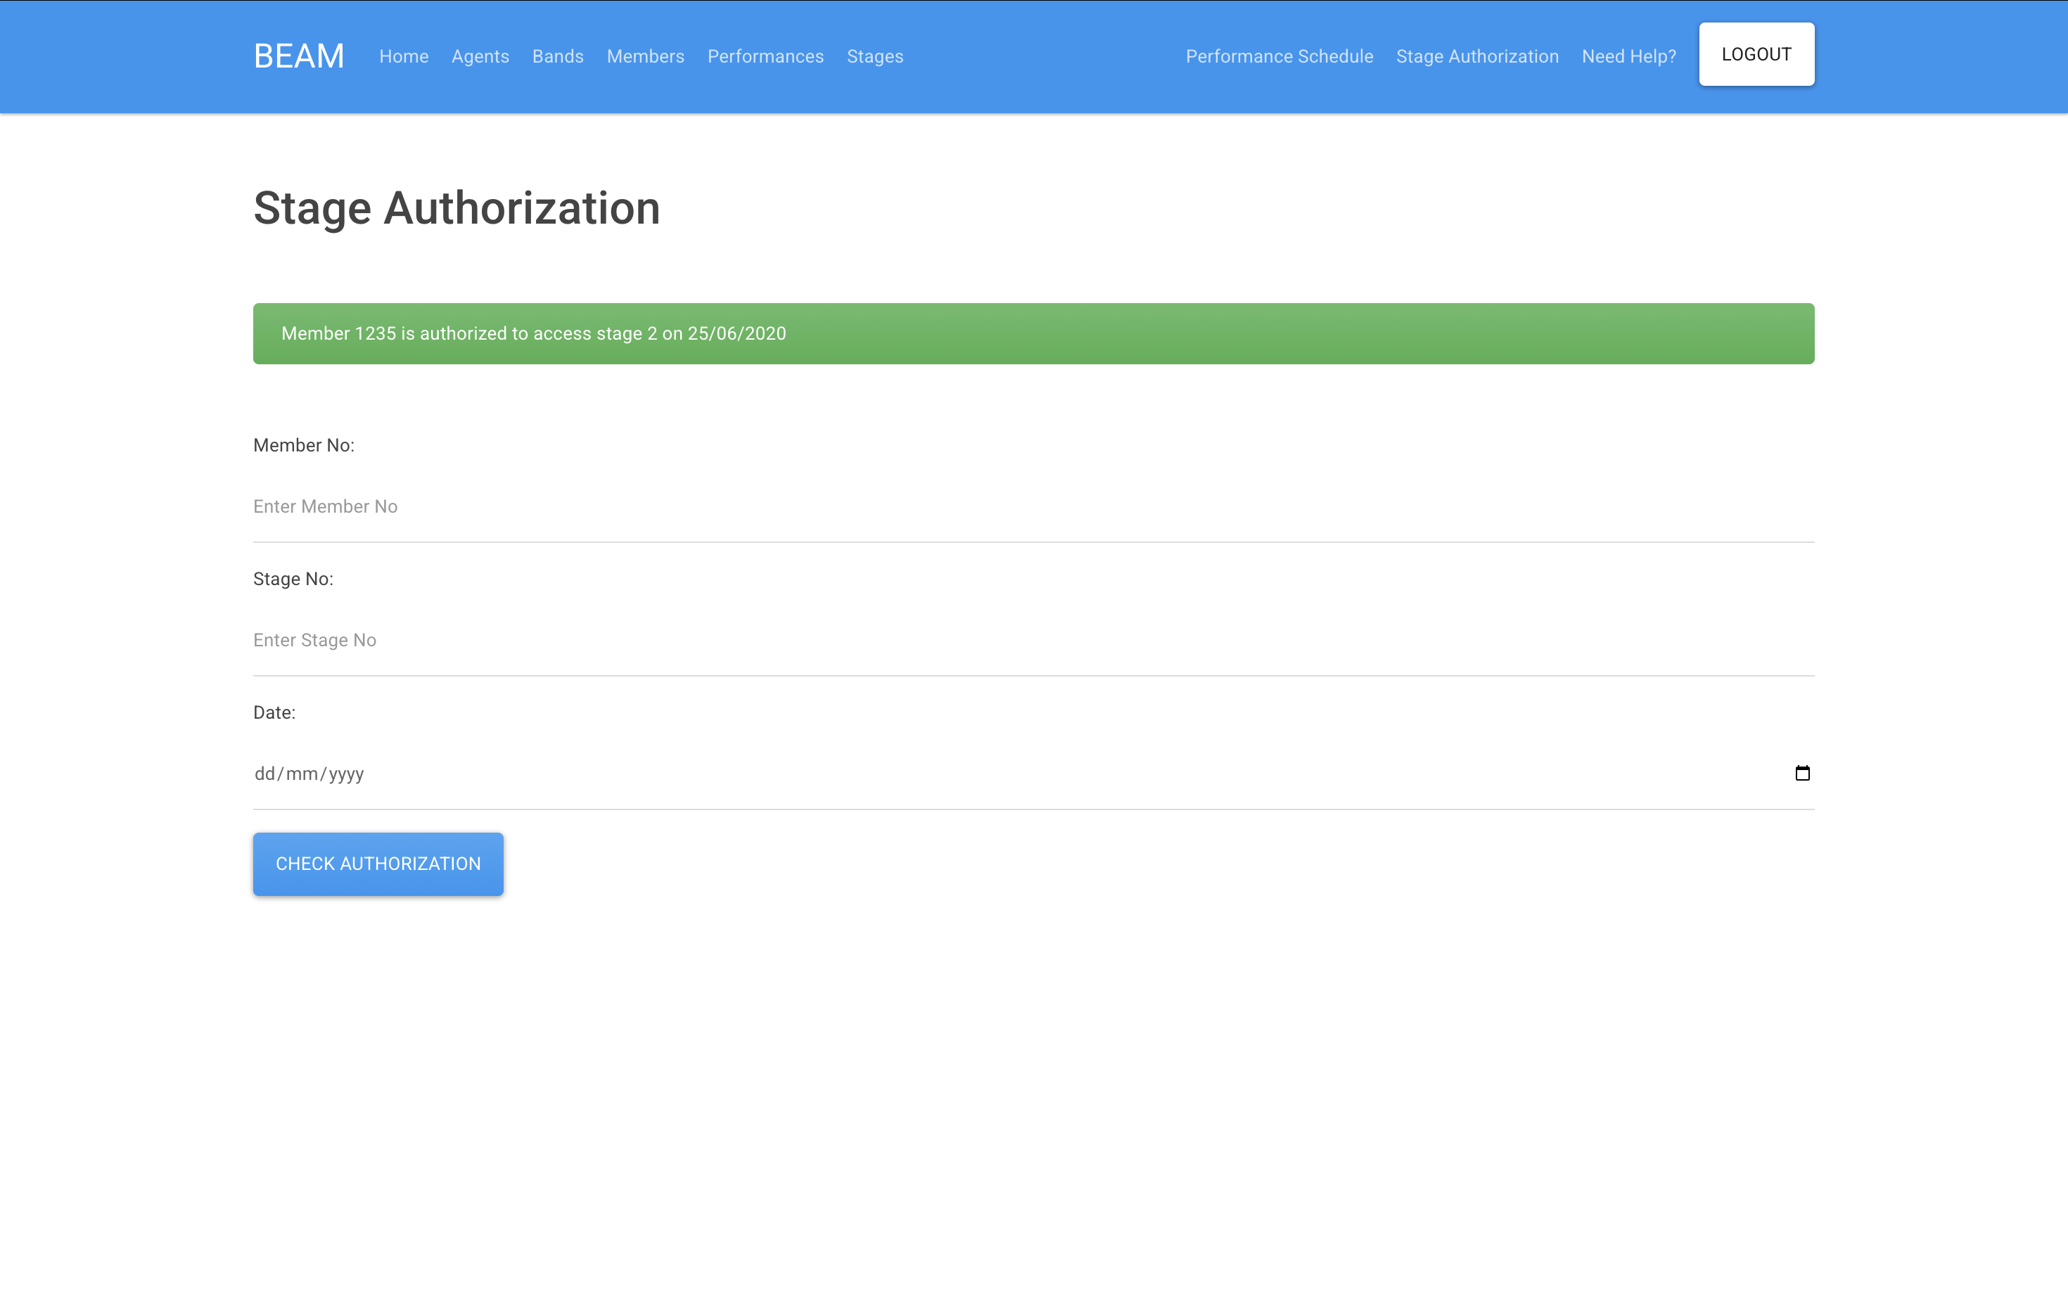Open the Stages navigation link
This screenshot has width=2068, height=1294.
(874, 56)
